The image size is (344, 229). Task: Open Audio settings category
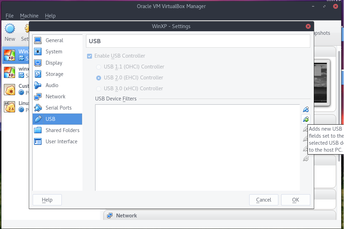[x=57, y=85]
